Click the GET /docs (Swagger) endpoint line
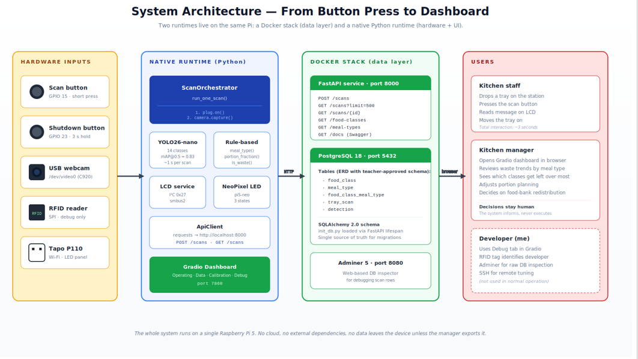The width and height of the screenshot is (638, 359). pyautogui.click(x=345, y=135)
